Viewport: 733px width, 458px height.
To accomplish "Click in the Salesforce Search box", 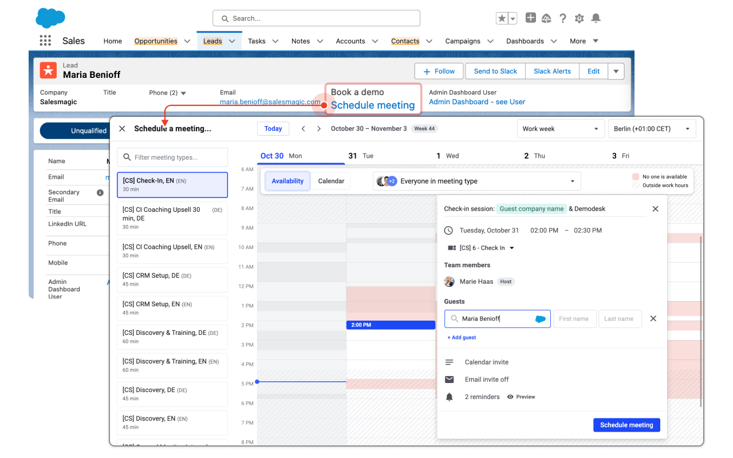I will pos(316,18).
